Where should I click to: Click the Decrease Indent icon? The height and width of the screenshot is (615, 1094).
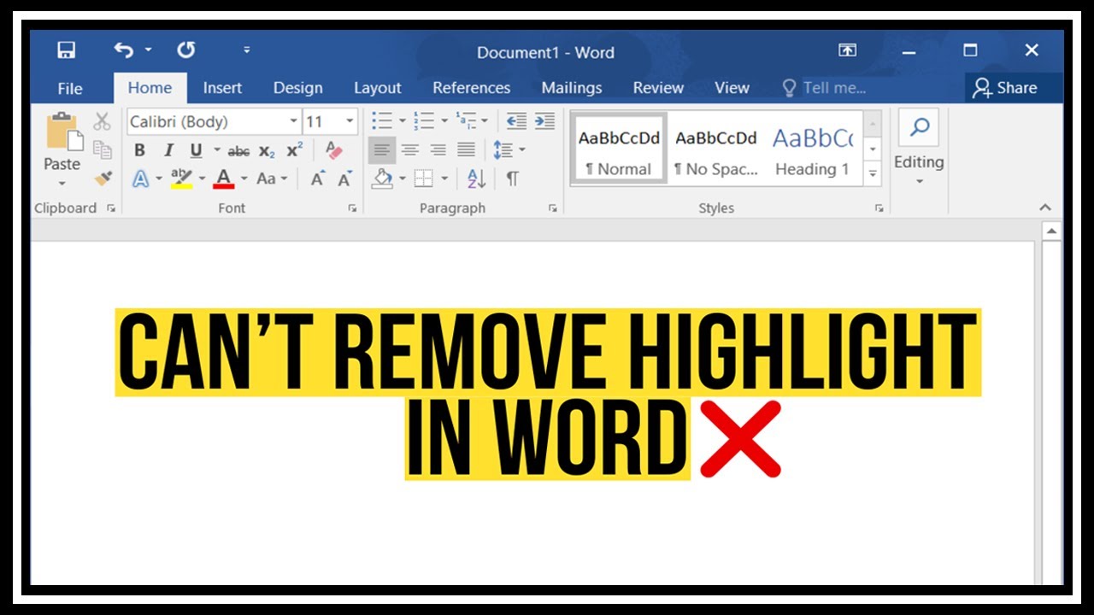[x=516, y=121]
